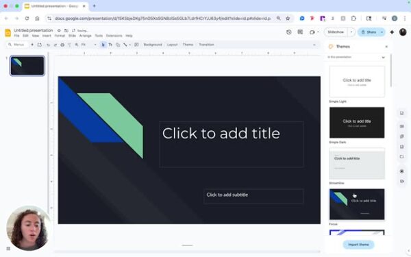Select slide 1 thumbnail in filmstrip
This screenshot has height=257, width=411.
tap(27, 66)
